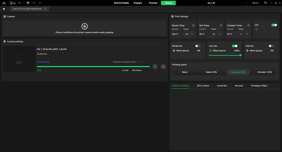
Task: Close the COCO'S 3D device tab
Action: point(45,9)
